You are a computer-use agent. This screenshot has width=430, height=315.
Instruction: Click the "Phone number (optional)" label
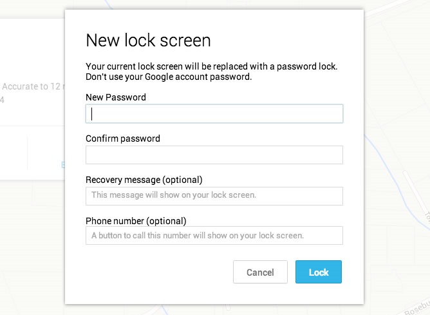pos(136,220)
